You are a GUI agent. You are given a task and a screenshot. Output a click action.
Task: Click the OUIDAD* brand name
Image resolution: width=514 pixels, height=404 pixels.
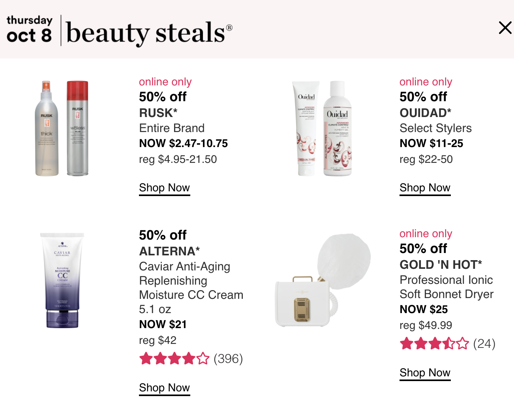point(425,113)
